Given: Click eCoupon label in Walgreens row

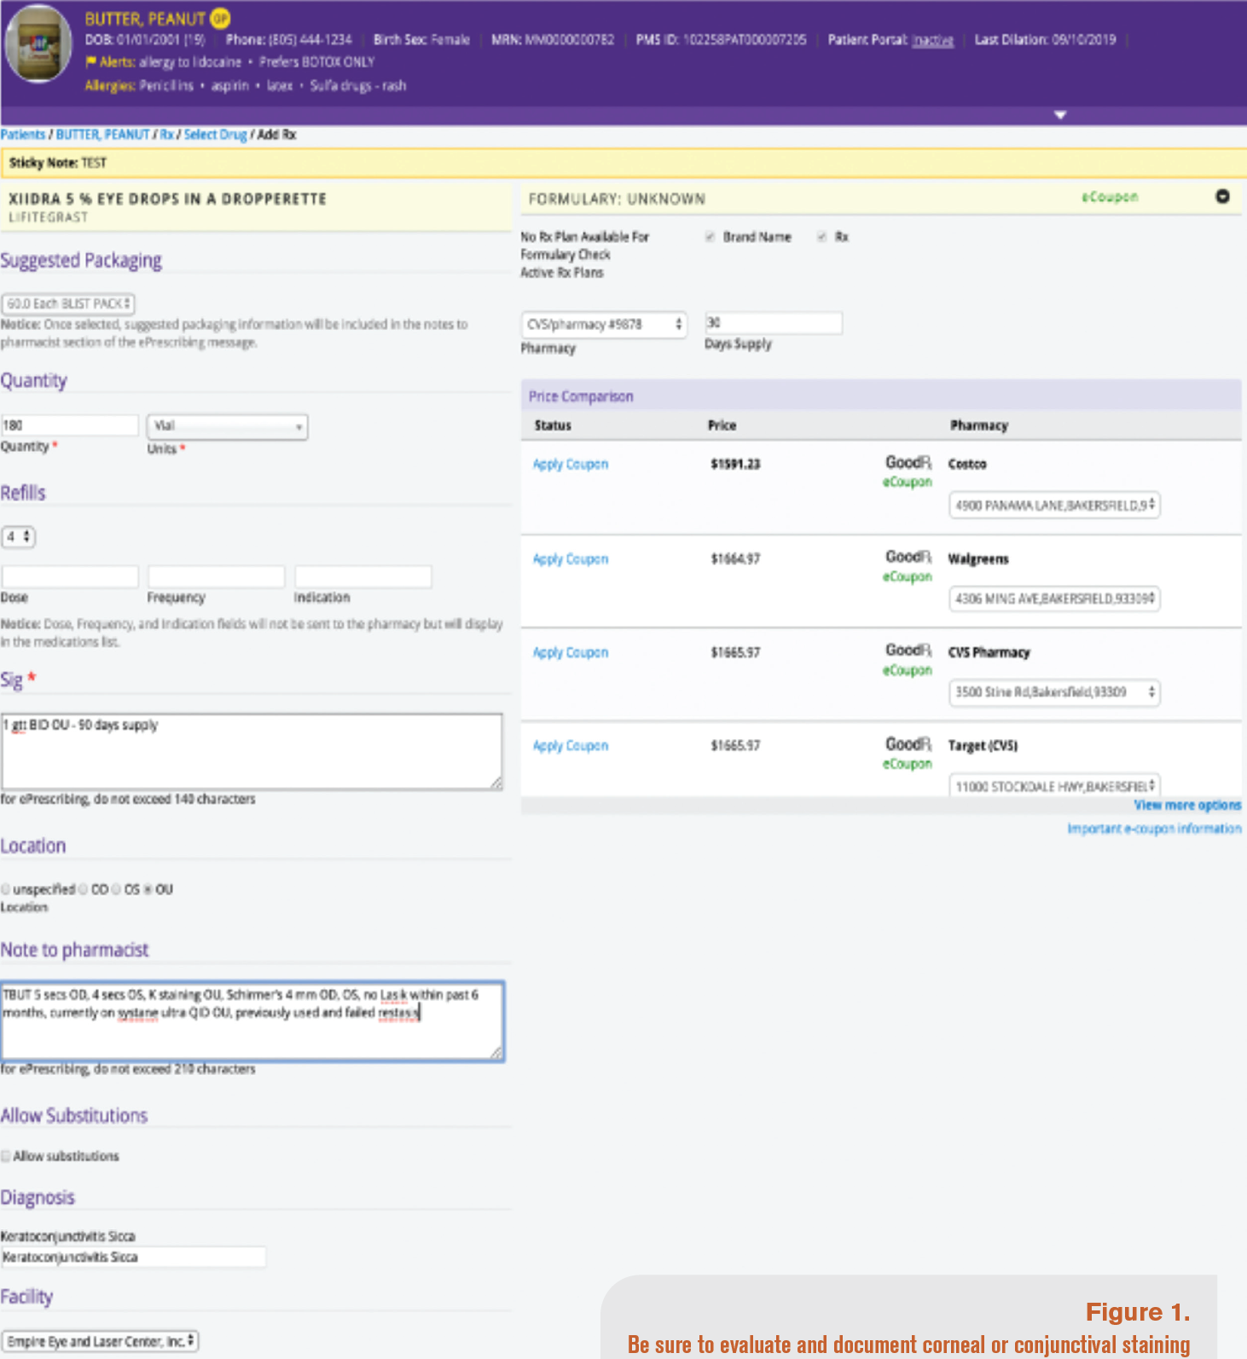Looking at the screenshot, I should coord(908,577).
